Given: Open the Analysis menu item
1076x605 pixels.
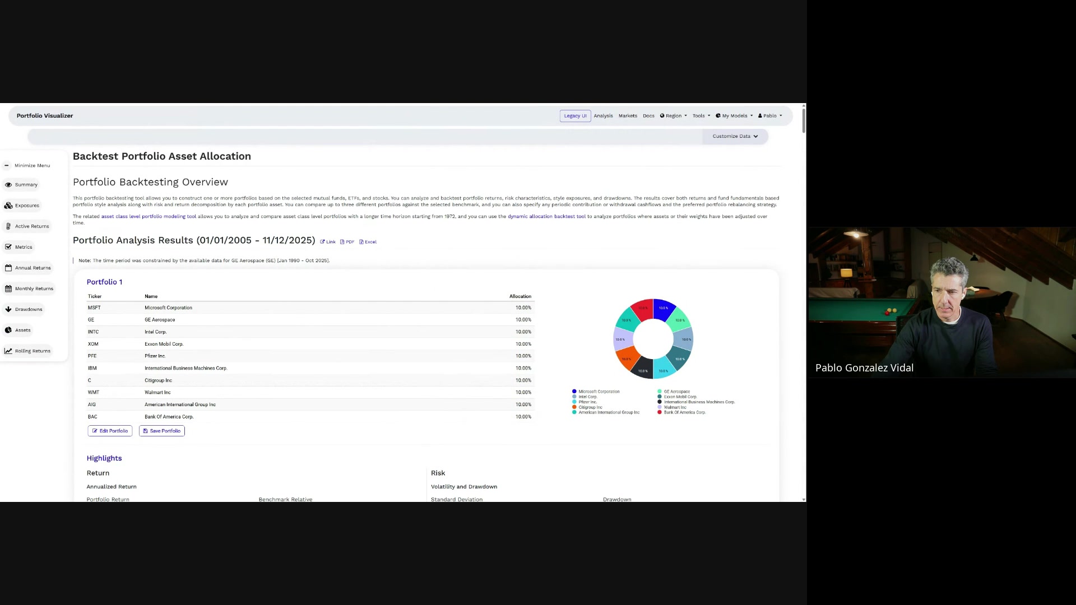Looking at the screenshot, I should [603, 116].
